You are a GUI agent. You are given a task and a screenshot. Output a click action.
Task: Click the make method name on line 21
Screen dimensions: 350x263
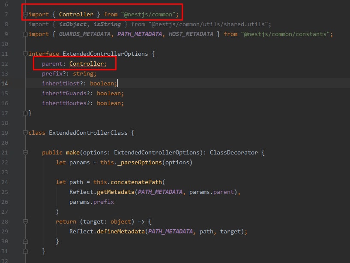point(73,152)
